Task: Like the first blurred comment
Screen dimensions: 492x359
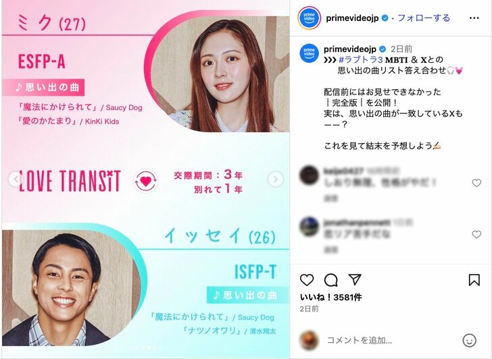Action: click(476, 183)
